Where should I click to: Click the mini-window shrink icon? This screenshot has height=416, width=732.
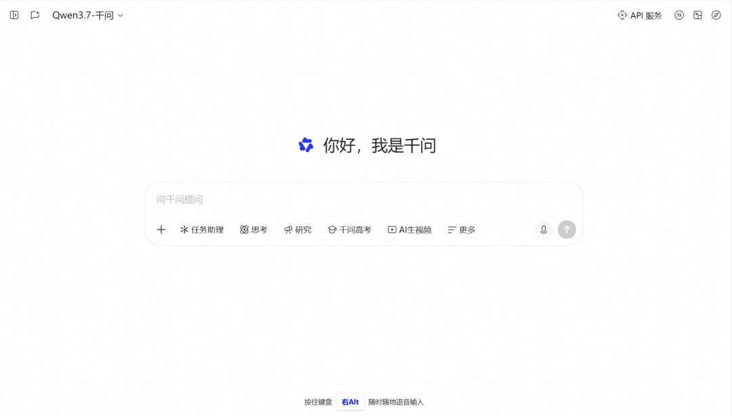(x=698, y=16)
